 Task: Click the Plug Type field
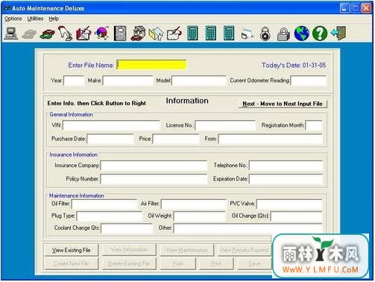(x=110, y=216)
